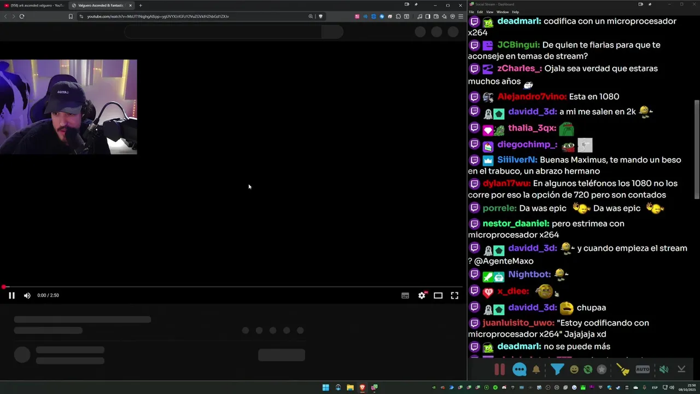700x394 pixels.
Task: Jump to bottom of chat arrow
Action: (x=681, y=369)
